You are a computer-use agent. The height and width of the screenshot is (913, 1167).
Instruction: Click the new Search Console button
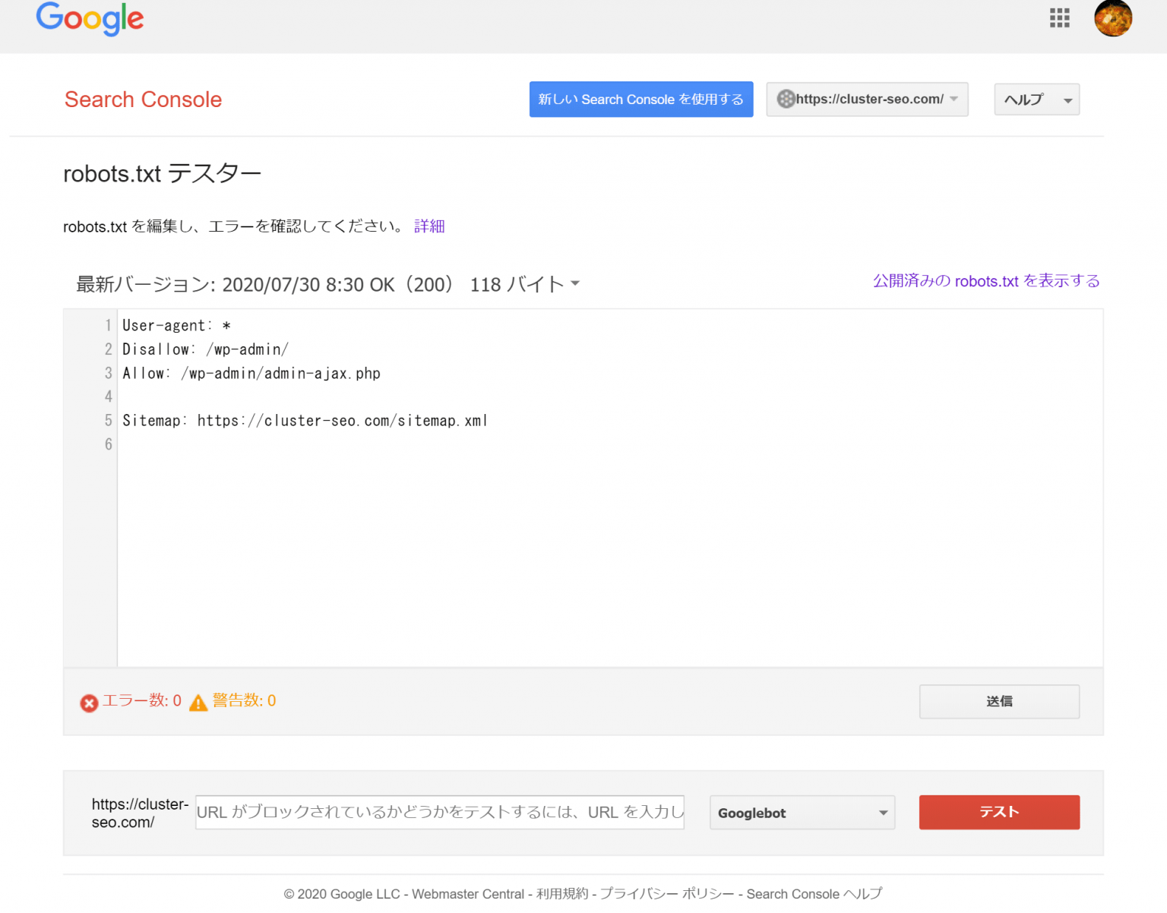(x=640, y=100)
